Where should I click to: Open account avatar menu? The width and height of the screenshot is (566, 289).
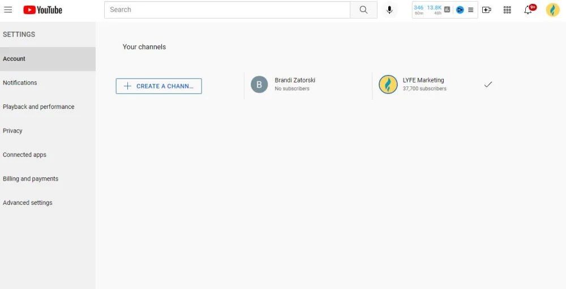coord(552,10)
